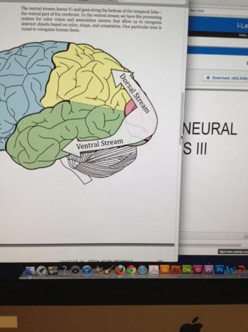
Task: Open Finder from the dock
Action: (30, 270)
